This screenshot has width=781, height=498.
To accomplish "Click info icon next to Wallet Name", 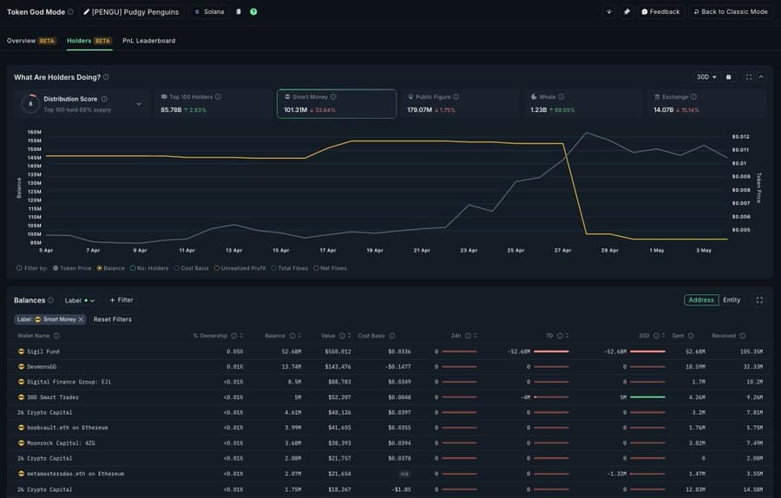I will click(56, 336).
